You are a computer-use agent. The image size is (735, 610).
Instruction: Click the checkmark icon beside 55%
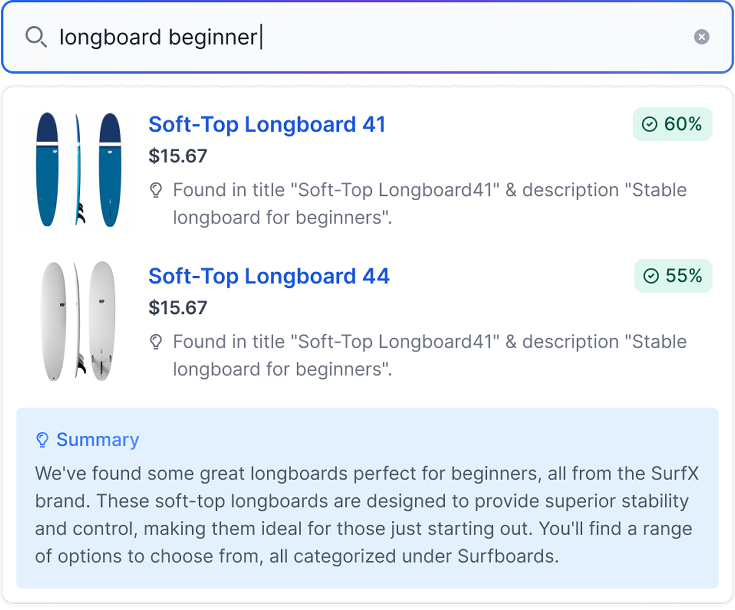[651, 276]
